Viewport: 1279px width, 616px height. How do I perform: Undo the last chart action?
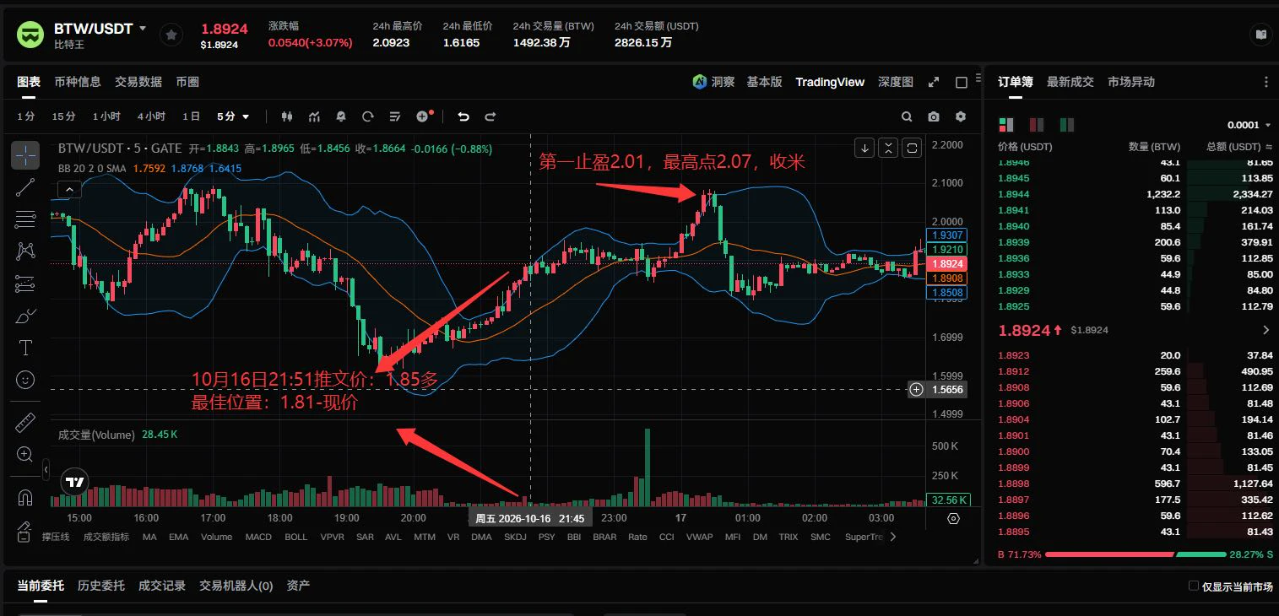point(463,116)
